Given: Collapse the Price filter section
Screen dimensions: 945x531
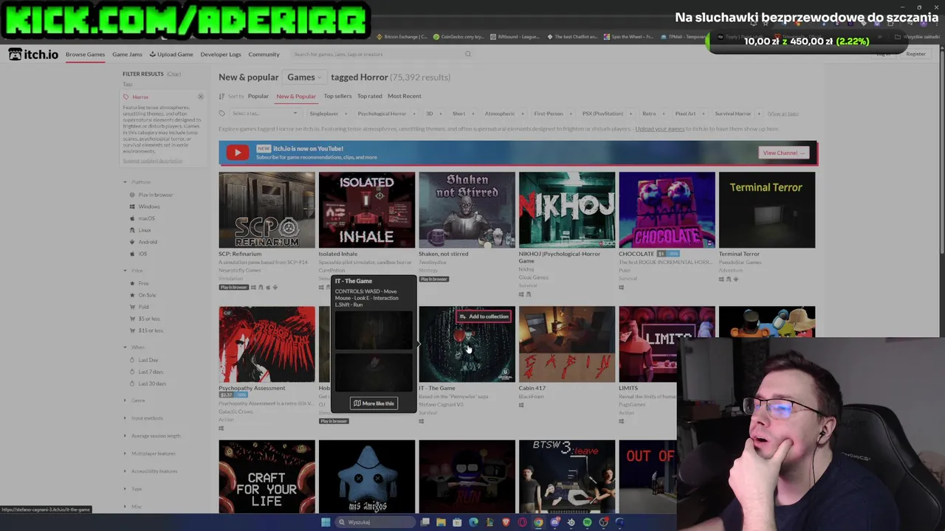Looking at the screenshot, I should click(134, 271).
